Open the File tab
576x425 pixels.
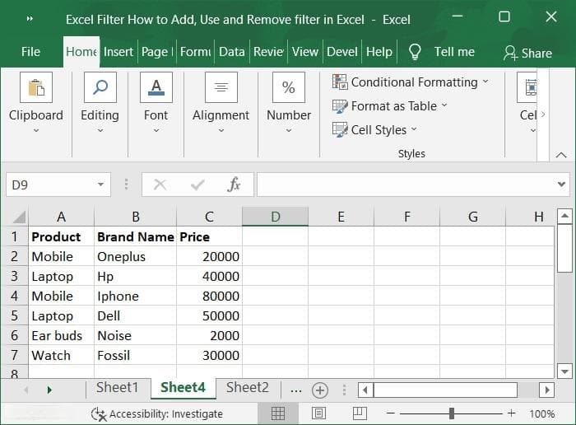(x=30, y=52)
